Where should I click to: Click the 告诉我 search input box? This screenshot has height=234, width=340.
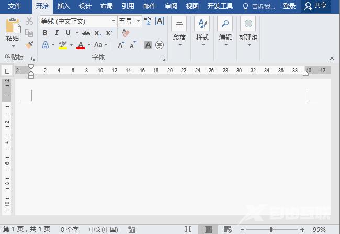click(x=259, y=6)
